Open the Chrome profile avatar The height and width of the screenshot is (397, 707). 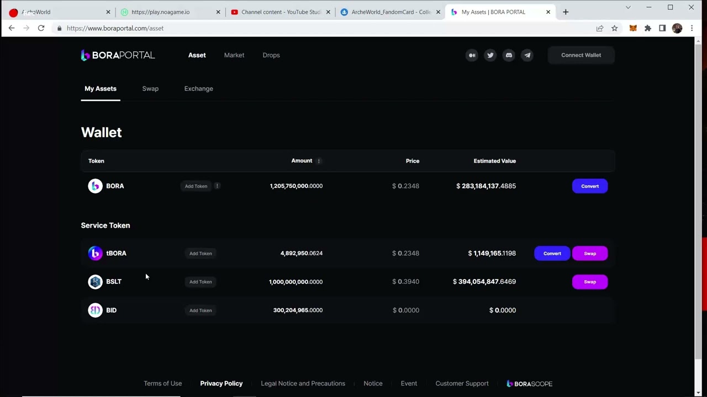pyautogui.click(x=677, y=28)
